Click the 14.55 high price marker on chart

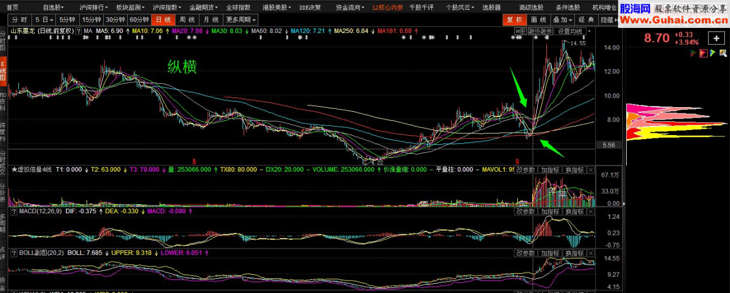pyautogui.click(x=578, y=43)
